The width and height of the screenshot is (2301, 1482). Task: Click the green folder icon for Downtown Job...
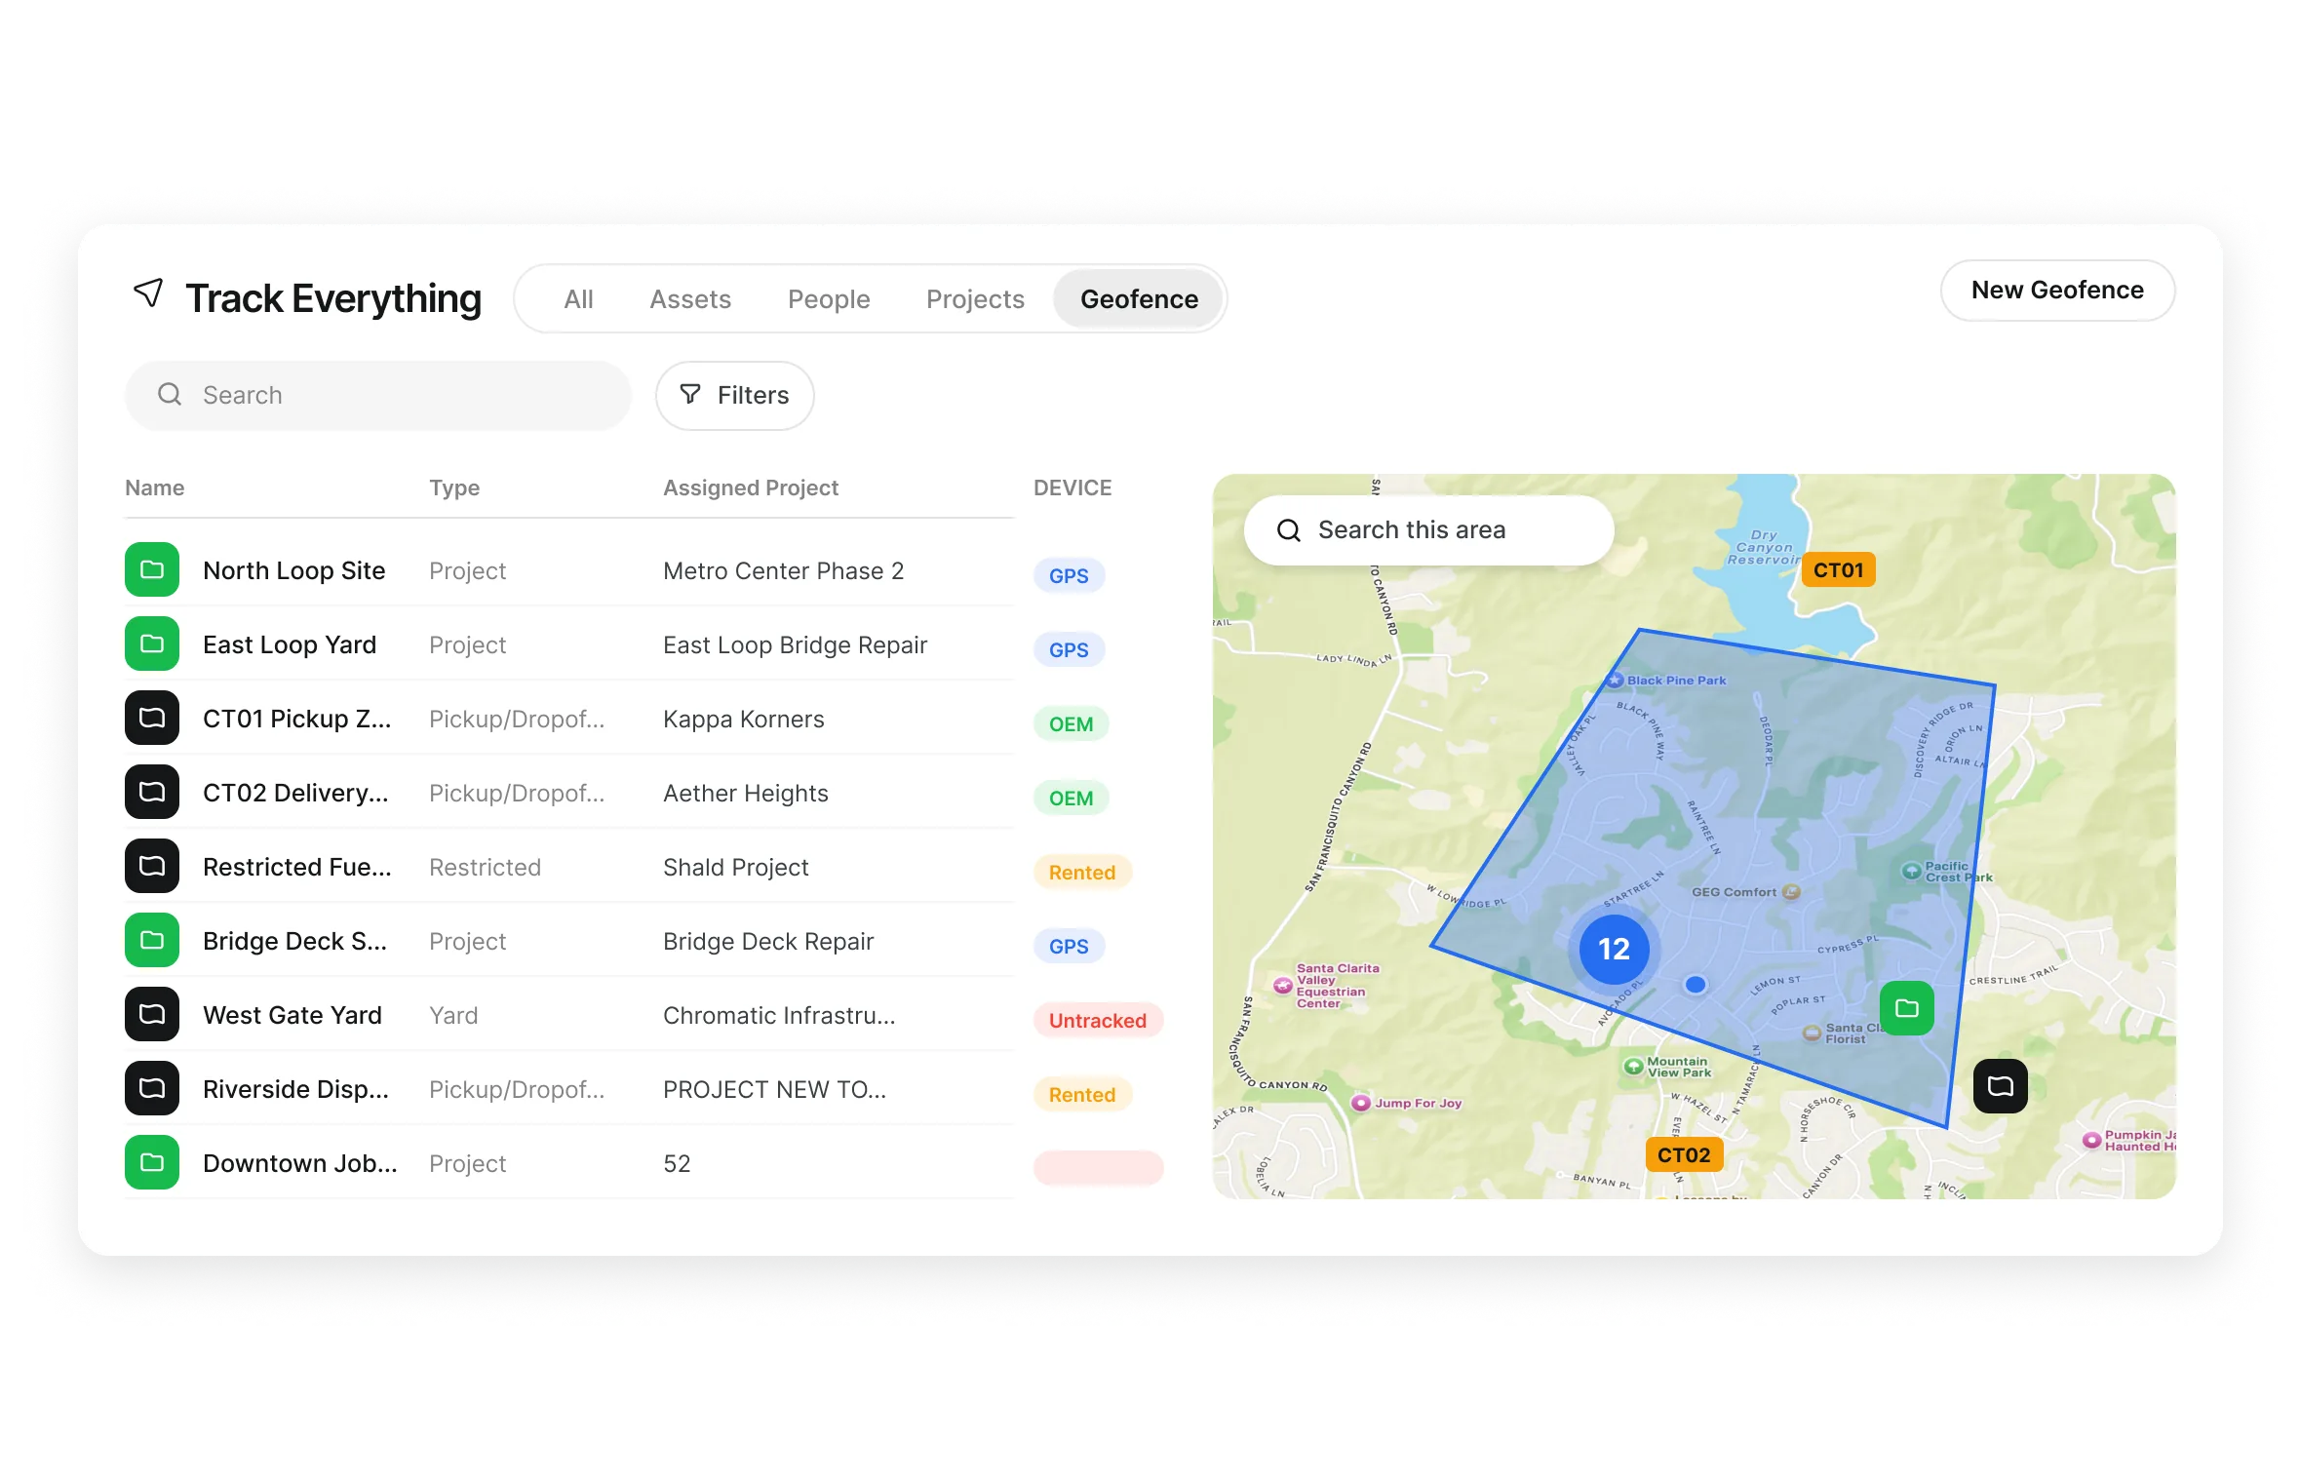(152, 1162)
